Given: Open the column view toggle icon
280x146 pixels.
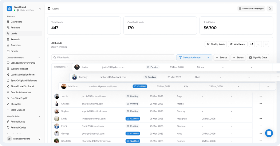Looking at the screenshot, I should (266, 44).
